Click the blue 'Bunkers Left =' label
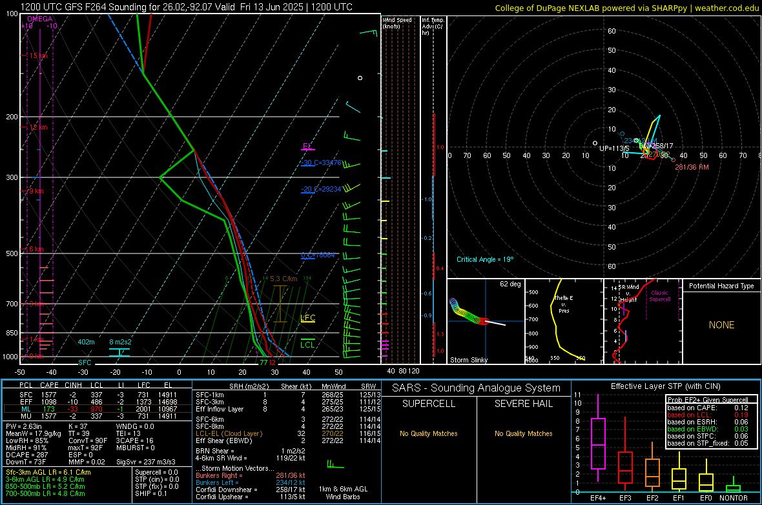Screen dimensions: 762x505 point(217,482)
